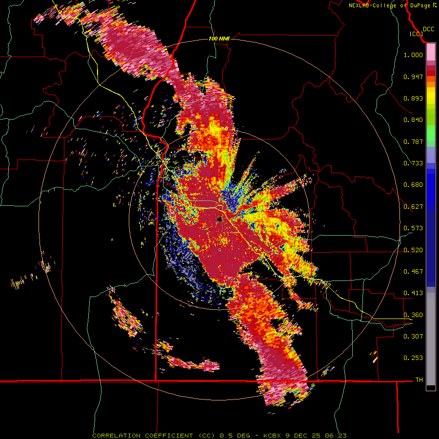Screen dimensions: 439x439
Task: Click the 0.947 scale value
Action: point(413,77)
